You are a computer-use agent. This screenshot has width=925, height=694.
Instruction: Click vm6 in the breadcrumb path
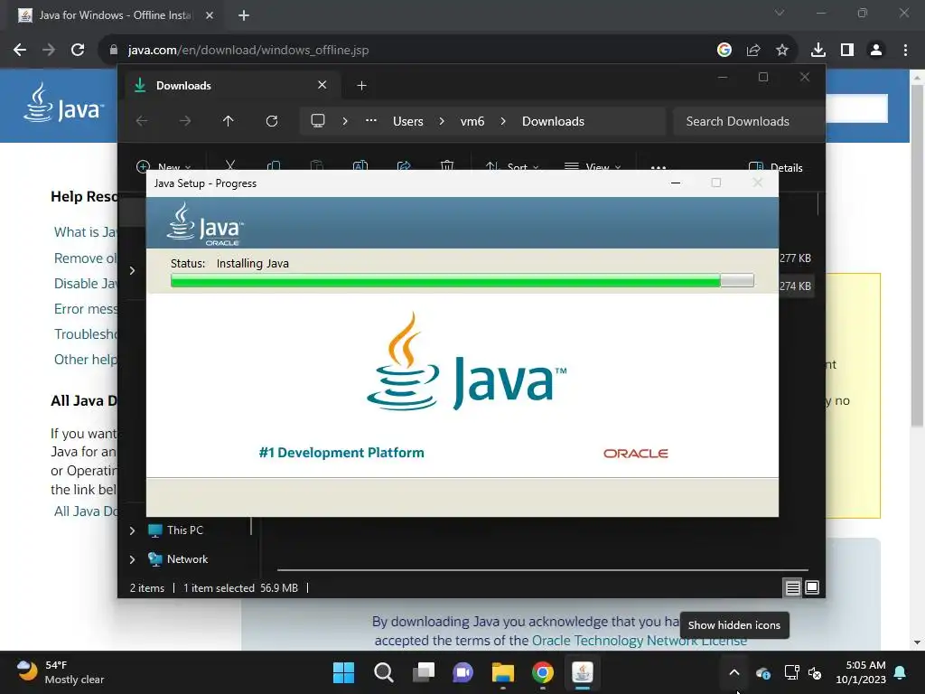click(x=472, y=122)
